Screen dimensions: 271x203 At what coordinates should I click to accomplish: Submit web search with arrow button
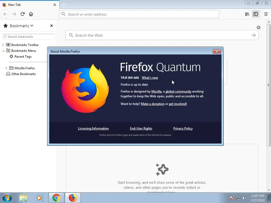pyautogui.click(x=253, y=35)
